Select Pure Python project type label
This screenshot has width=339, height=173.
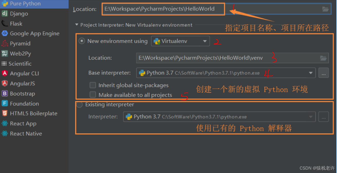(25, 4)
